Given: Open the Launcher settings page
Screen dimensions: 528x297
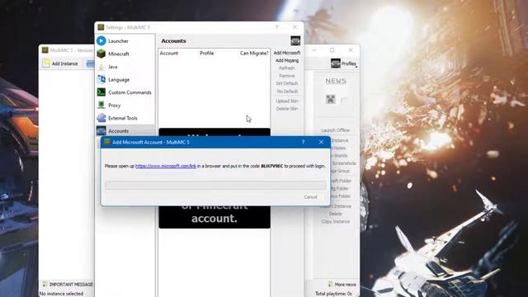Looking at the screenshot, I should (125, 40).
